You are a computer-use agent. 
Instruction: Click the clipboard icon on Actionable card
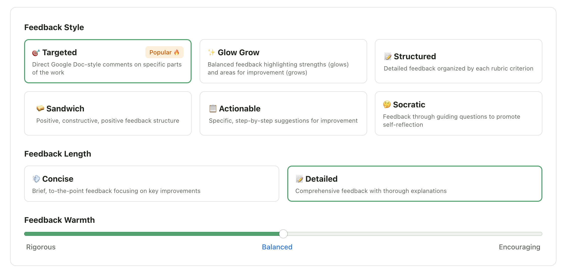(x=213, y=108)
